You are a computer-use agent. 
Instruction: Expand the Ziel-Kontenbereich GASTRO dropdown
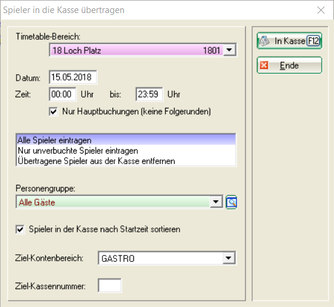tap(229, 258)
